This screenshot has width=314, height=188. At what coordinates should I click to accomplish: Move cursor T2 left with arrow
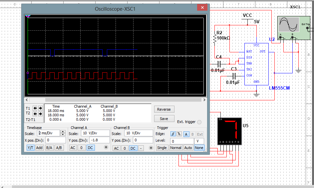click(x=35, y=114)
